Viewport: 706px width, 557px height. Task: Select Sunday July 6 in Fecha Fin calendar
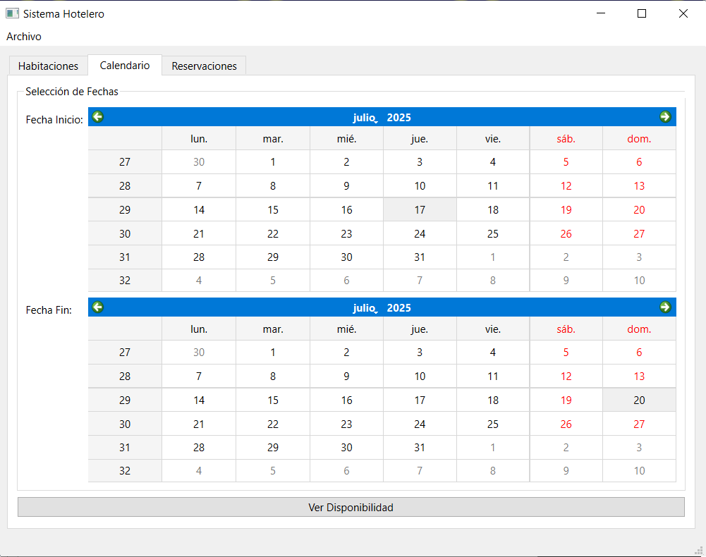point(640,353)
